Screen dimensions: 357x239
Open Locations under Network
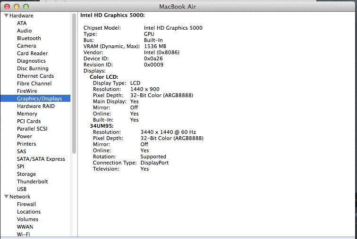click(29, 212)
